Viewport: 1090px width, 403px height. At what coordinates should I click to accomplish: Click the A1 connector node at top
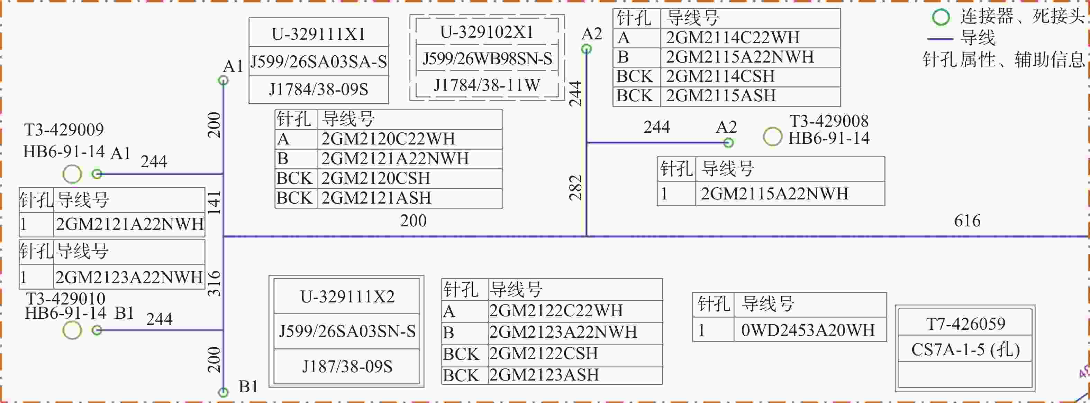[223, 80]
